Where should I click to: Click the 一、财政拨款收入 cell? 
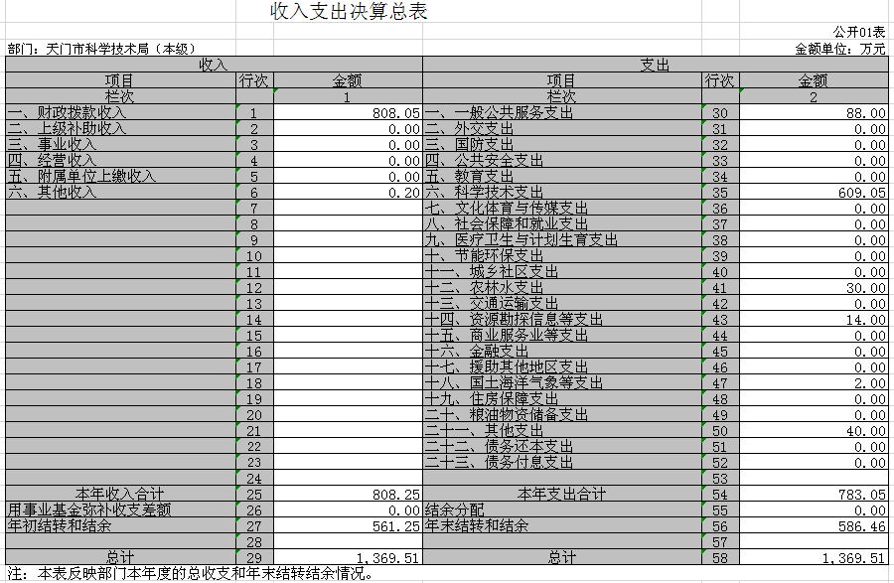(121, 112)
